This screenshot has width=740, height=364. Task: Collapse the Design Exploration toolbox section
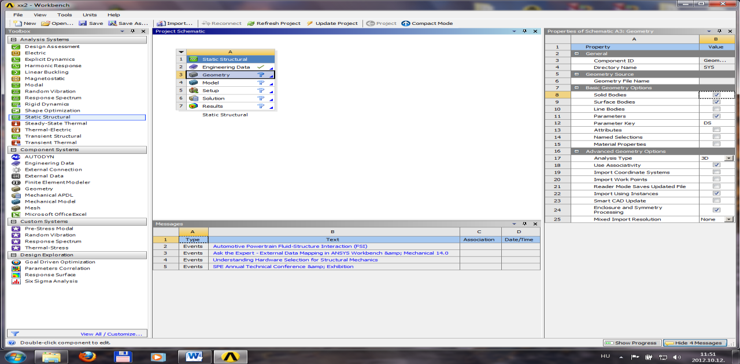[13, 255]
